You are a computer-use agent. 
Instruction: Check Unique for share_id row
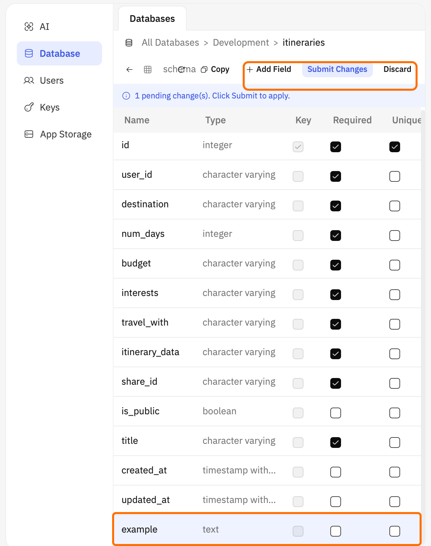pyautogui.click(x=395, y=383)
